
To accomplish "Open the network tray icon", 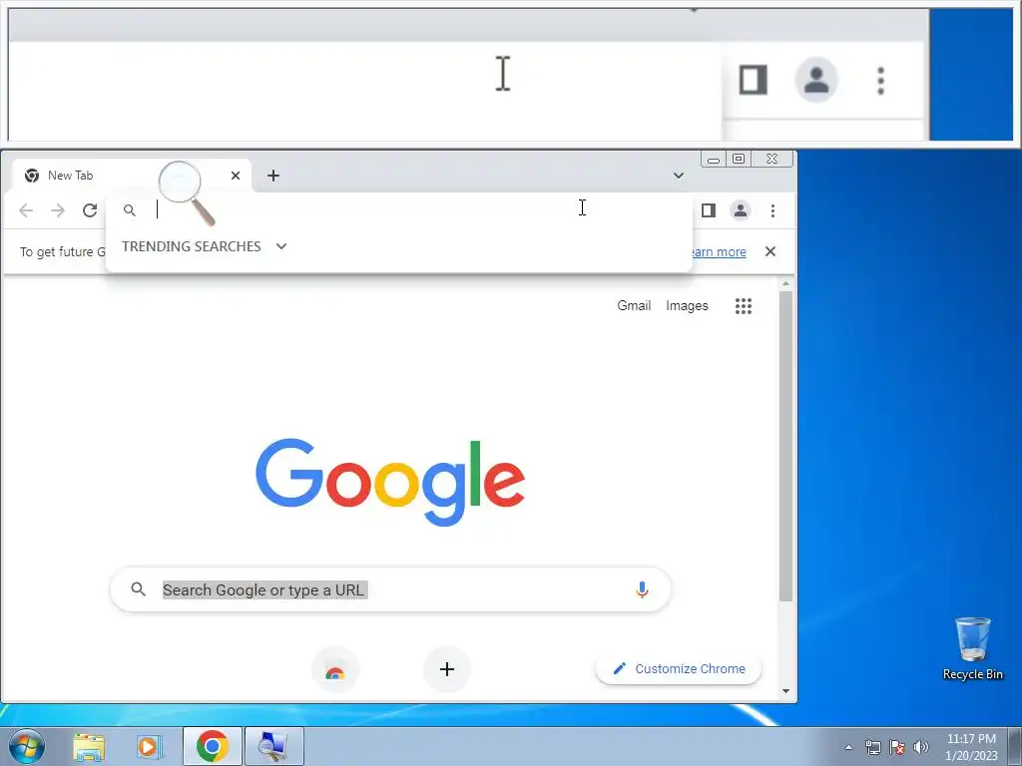I will point(872,747).
